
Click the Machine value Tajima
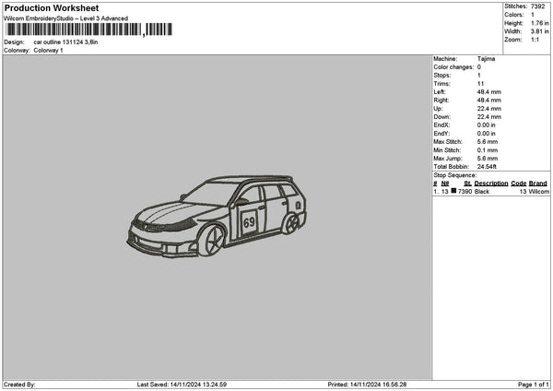(487, 59)
